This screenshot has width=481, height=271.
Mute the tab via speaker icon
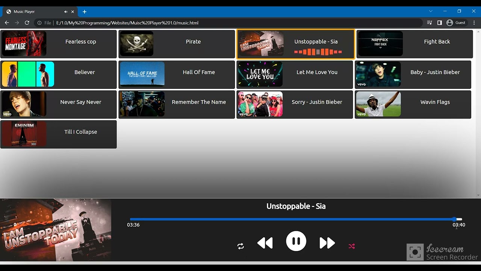pos(66,12)
